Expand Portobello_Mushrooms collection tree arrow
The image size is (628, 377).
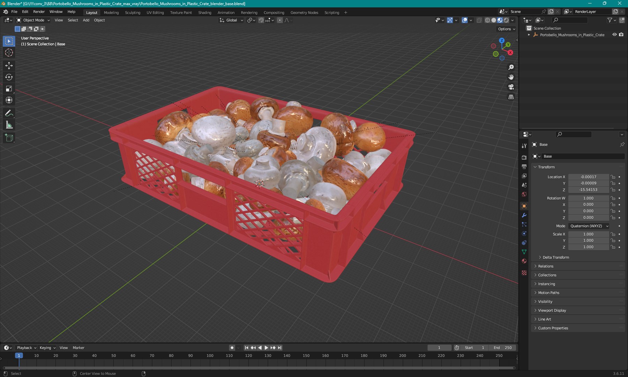pos(529,35)
